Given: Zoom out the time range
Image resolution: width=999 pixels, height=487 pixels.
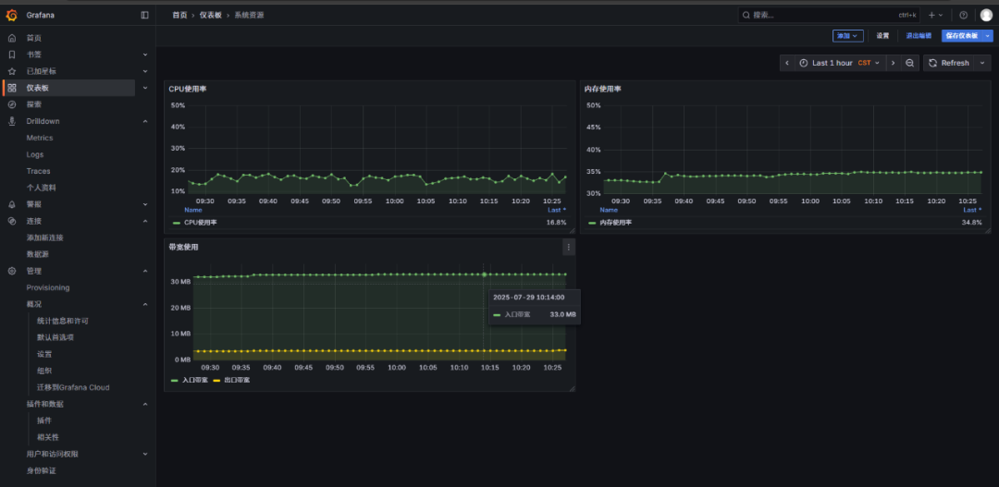Looking at the screenshot, I should tap(910, 63).
